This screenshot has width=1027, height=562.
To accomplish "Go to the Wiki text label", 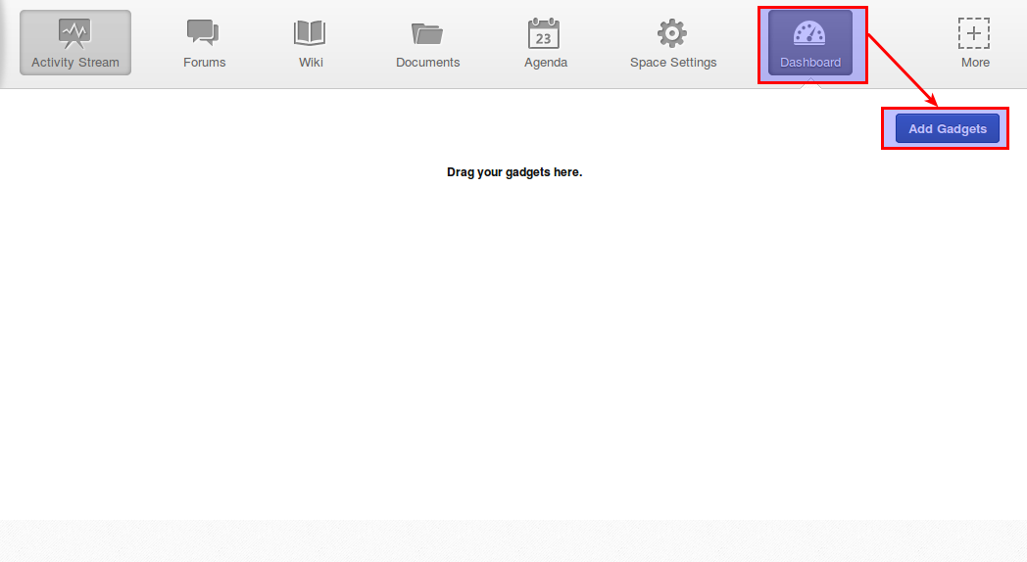I will click(x=311, y=62).
